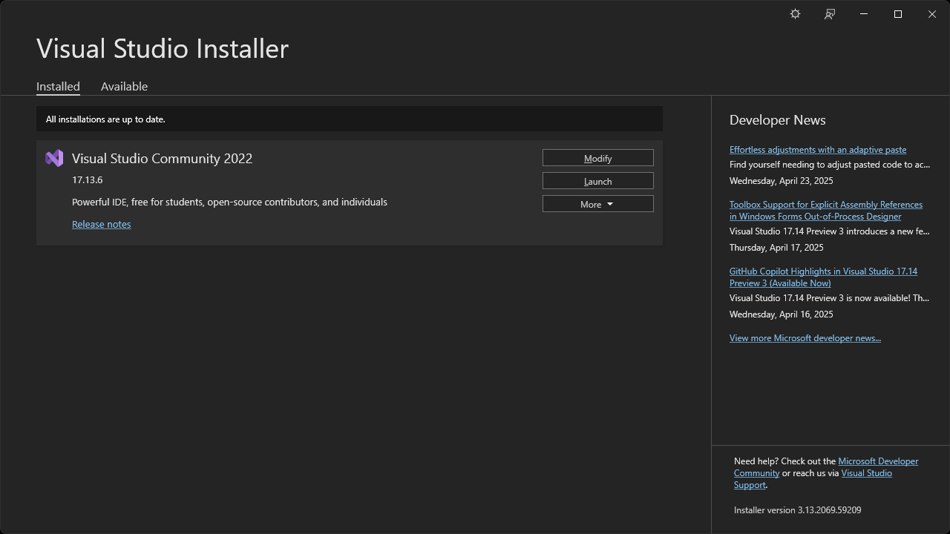View more Microsoft developer news
Image resolution: width=950 pixels, height=534 pixels.
point(805,337)
